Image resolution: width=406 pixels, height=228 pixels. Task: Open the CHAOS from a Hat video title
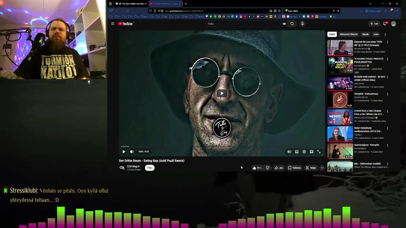tap(369, 112)
